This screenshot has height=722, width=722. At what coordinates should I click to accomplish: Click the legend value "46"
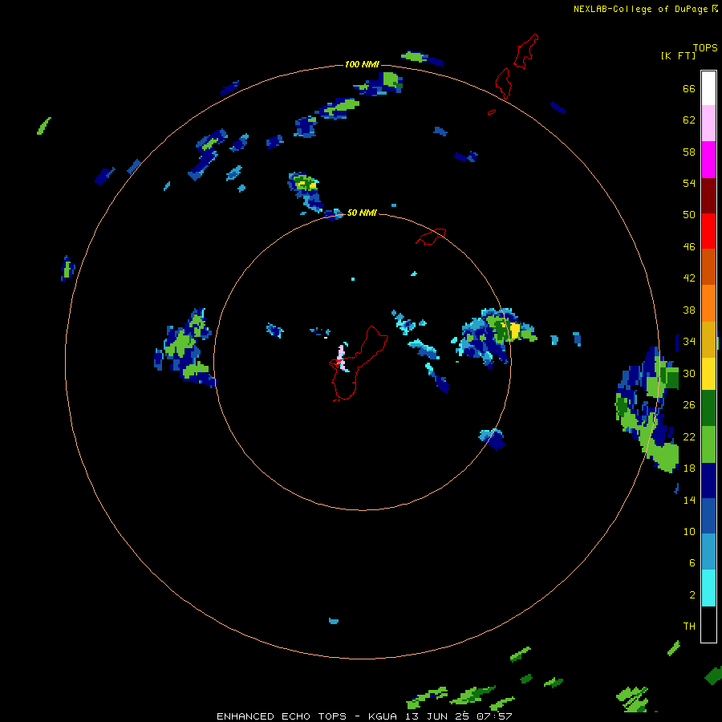[689, 247]
